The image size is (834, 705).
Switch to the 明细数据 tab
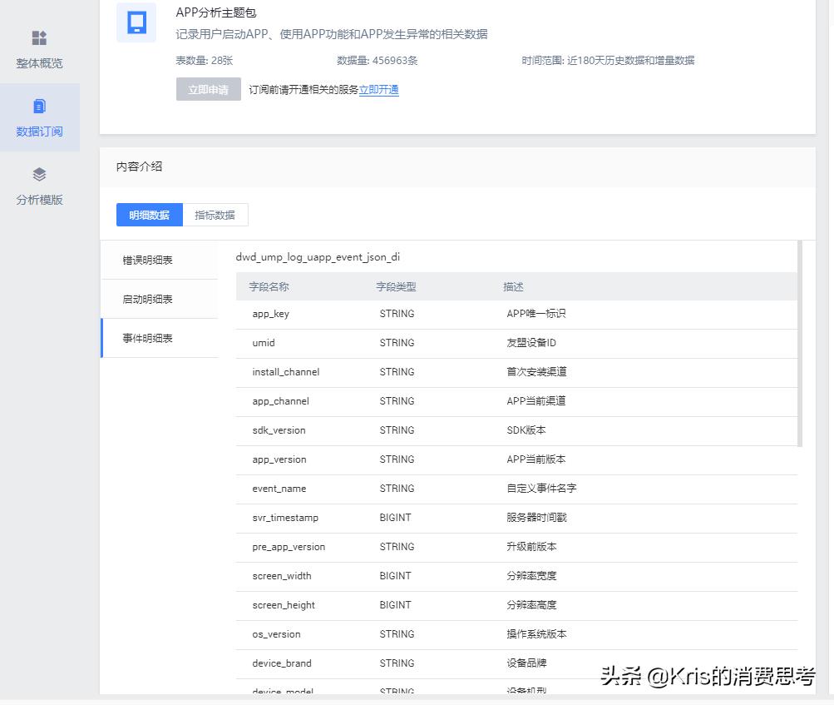point(149,215)
